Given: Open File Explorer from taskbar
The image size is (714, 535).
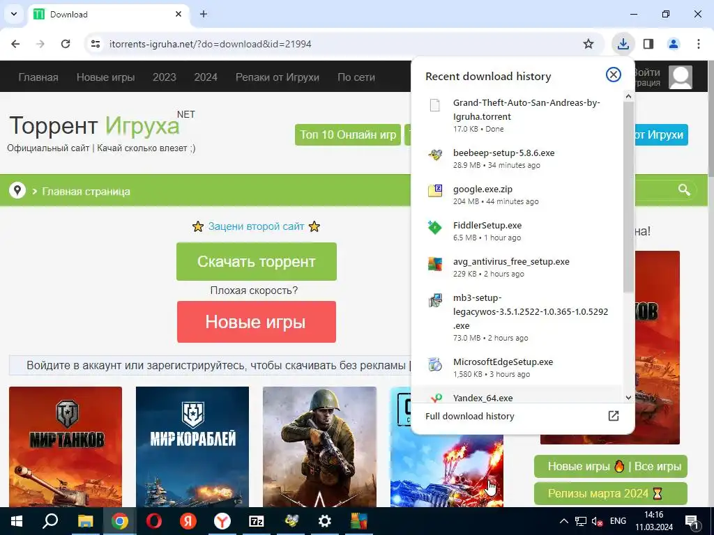Looking at the screenshot, I should point(85,521).
